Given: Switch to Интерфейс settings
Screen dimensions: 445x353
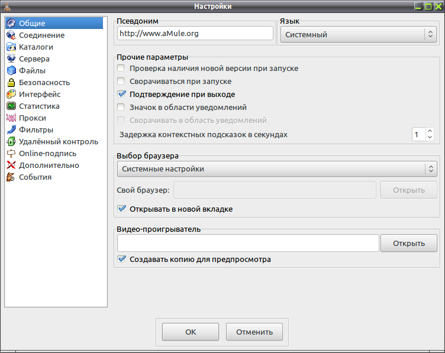Looking at the screenshot, I should (x=40, y=95).
